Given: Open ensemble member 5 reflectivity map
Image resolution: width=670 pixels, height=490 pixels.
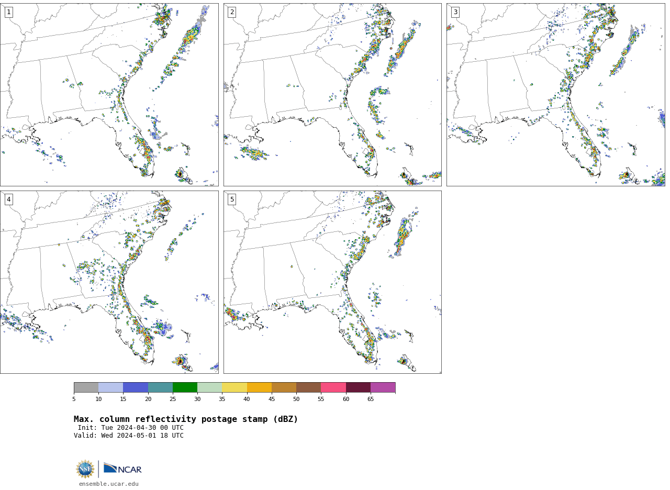Looking at the screenshot, I should point(332,282).
